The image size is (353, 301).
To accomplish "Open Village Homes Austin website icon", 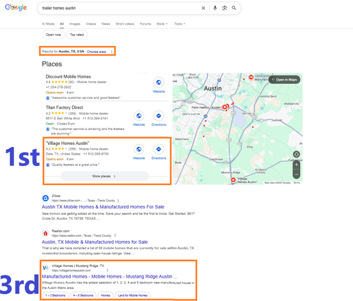I will coord(139,149).
